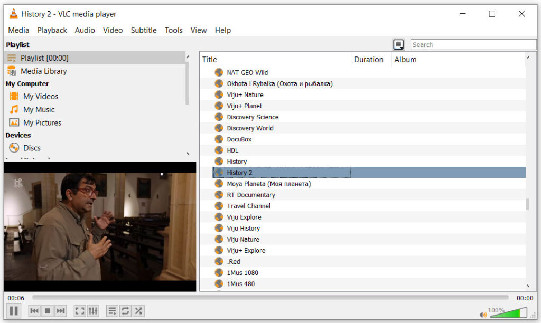The height and width of the screenshot is (323, 541).
Task: Stop playback
Action: click(x=48, y=311)
